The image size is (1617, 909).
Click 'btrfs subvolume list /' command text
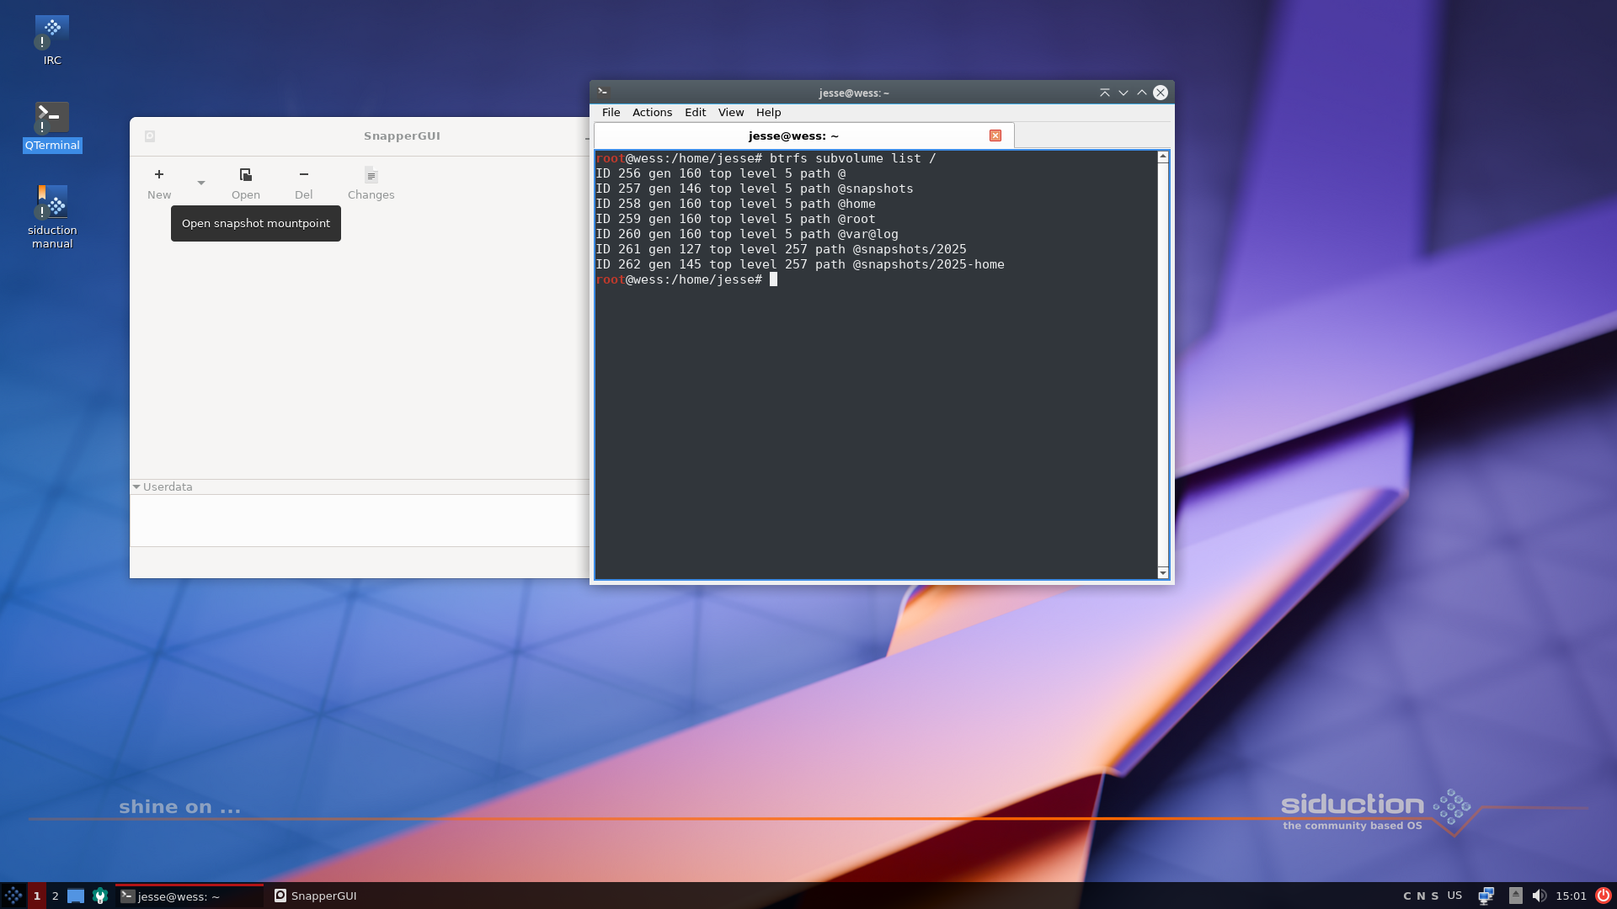coord(852,158)
